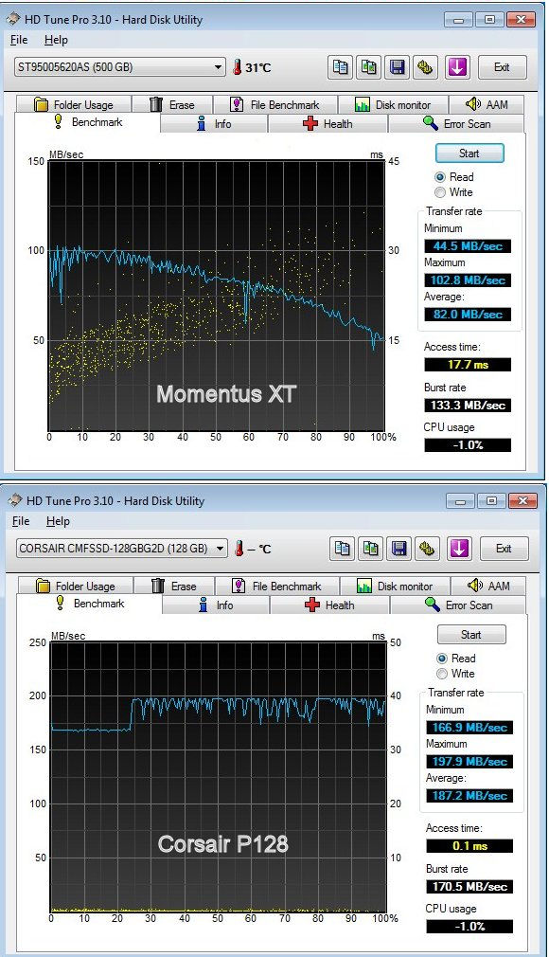Viewport: 549px width, 957px height.
Task: Click the 187.2 MB/sec average value
Action: 469,796
